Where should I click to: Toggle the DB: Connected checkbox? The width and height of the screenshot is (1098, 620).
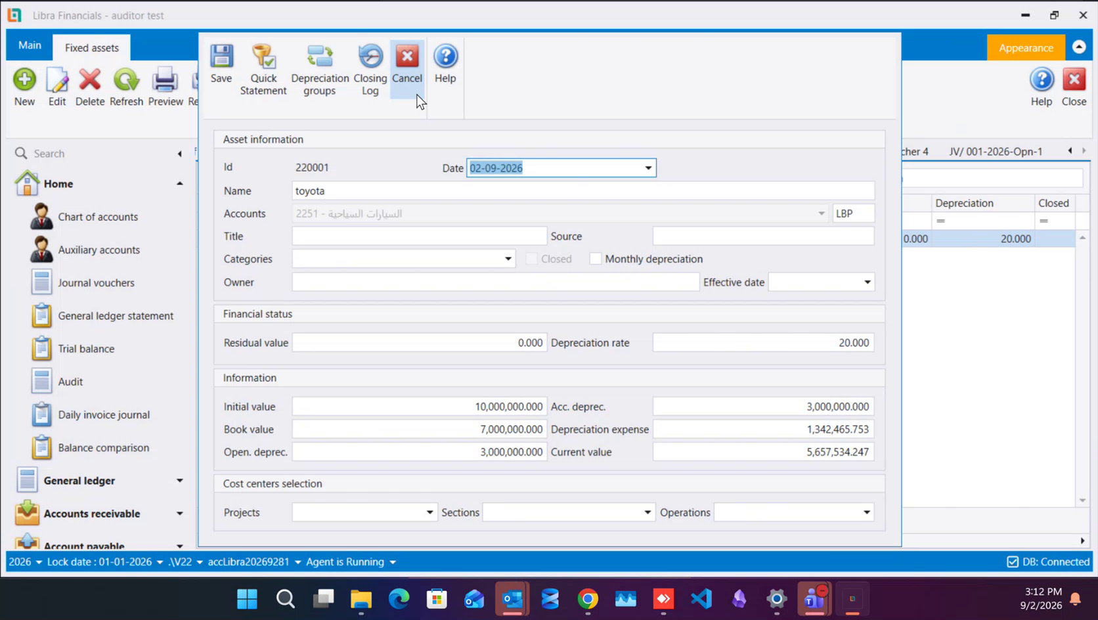[1013, 562]
